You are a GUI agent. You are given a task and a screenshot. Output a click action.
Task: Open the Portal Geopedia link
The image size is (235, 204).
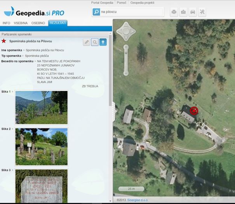click(x=103, y=3)
